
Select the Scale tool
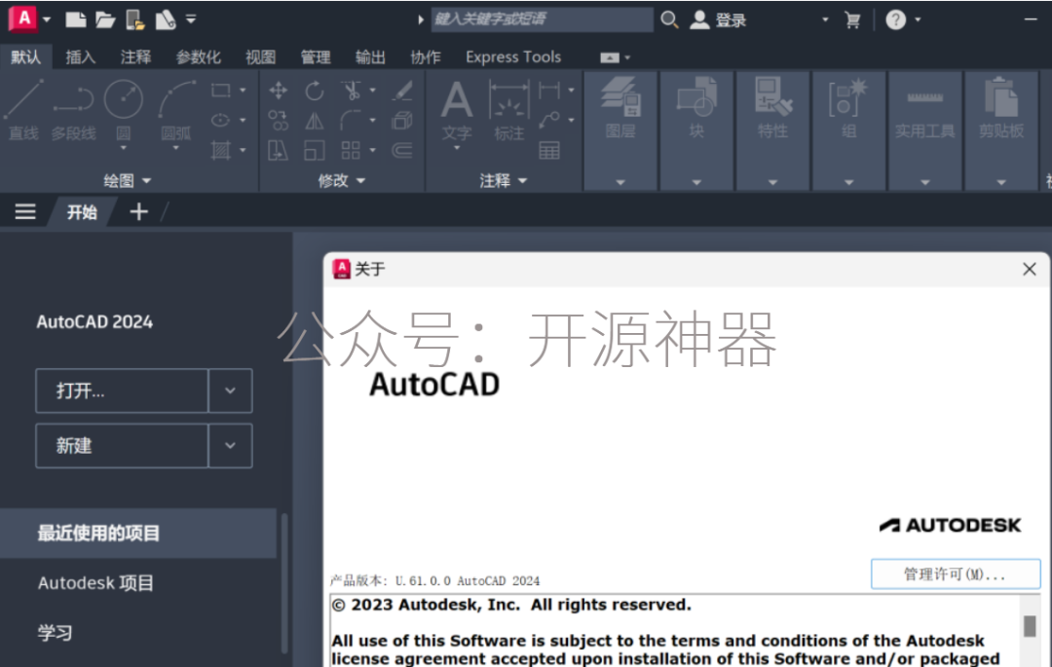pos(314,150)
